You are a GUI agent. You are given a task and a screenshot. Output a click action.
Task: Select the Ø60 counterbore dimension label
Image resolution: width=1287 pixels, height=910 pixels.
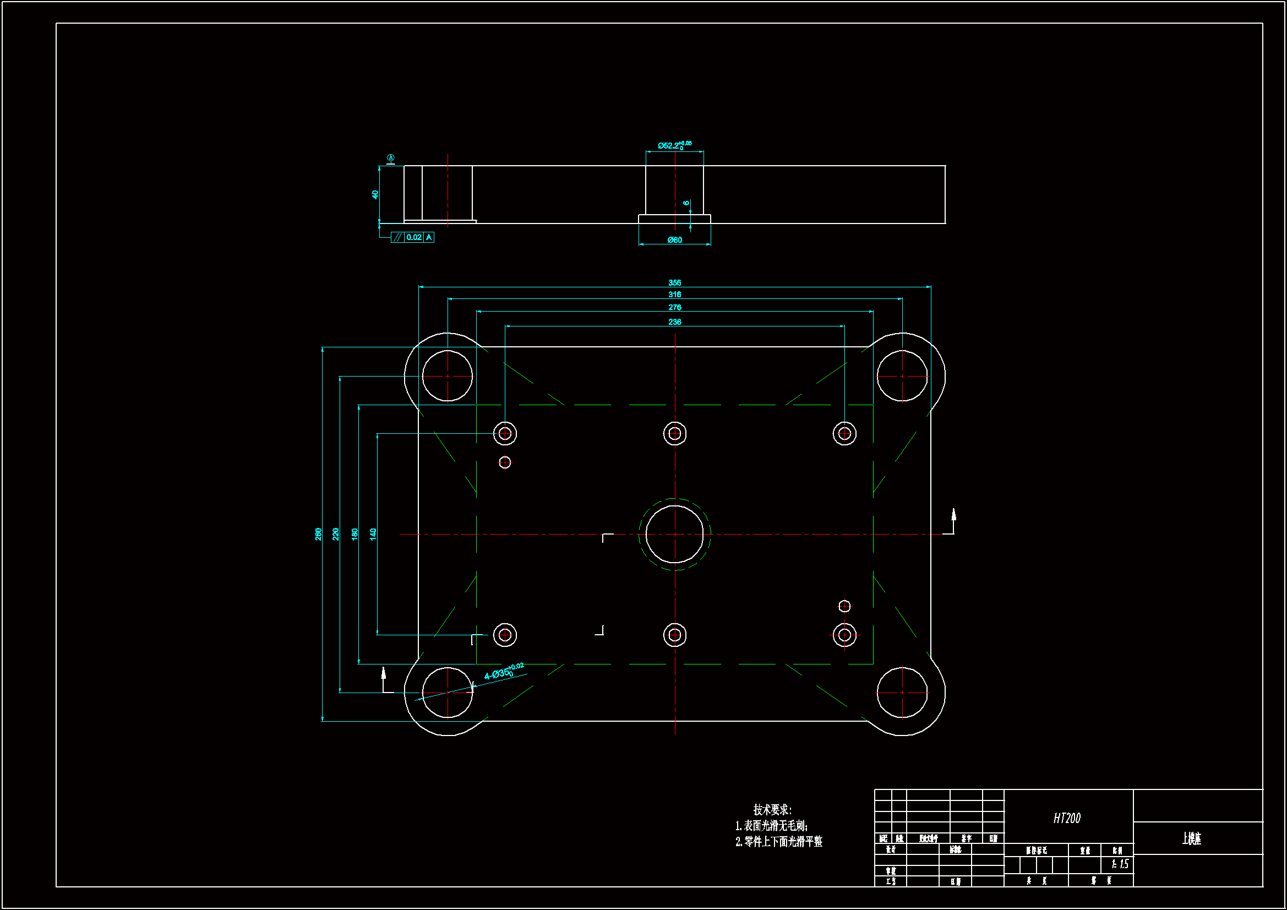tap(674, 240)
